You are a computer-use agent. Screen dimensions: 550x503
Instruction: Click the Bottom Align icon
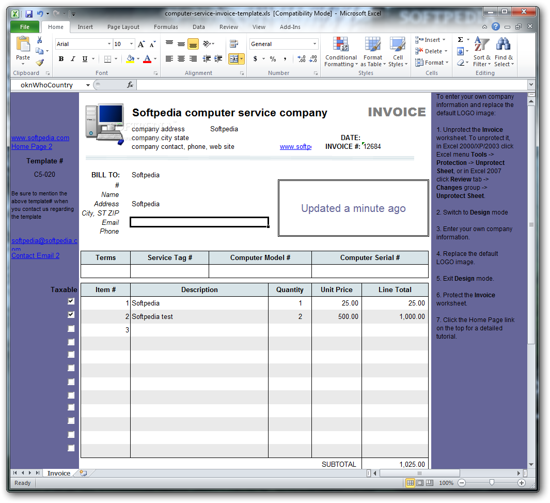click(x=193, y=44)
